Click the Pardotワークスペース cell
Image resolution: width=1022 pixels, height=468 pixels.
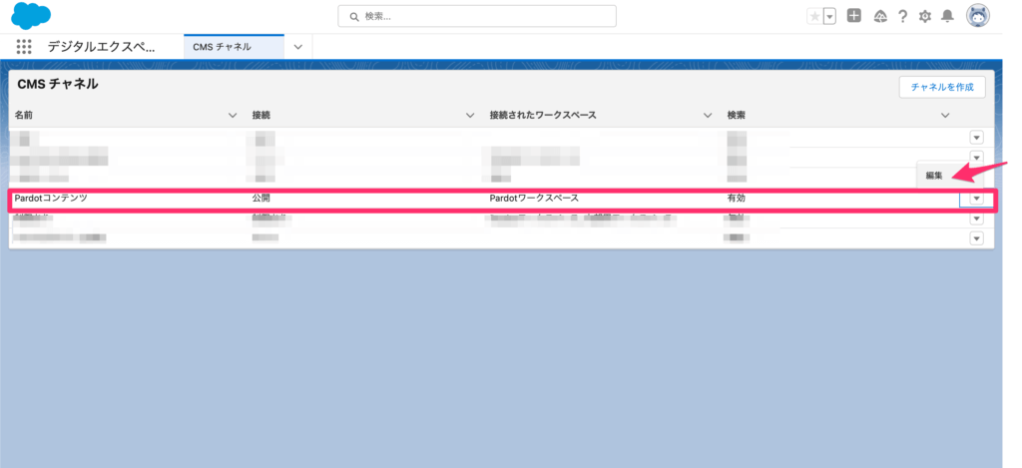534,199
